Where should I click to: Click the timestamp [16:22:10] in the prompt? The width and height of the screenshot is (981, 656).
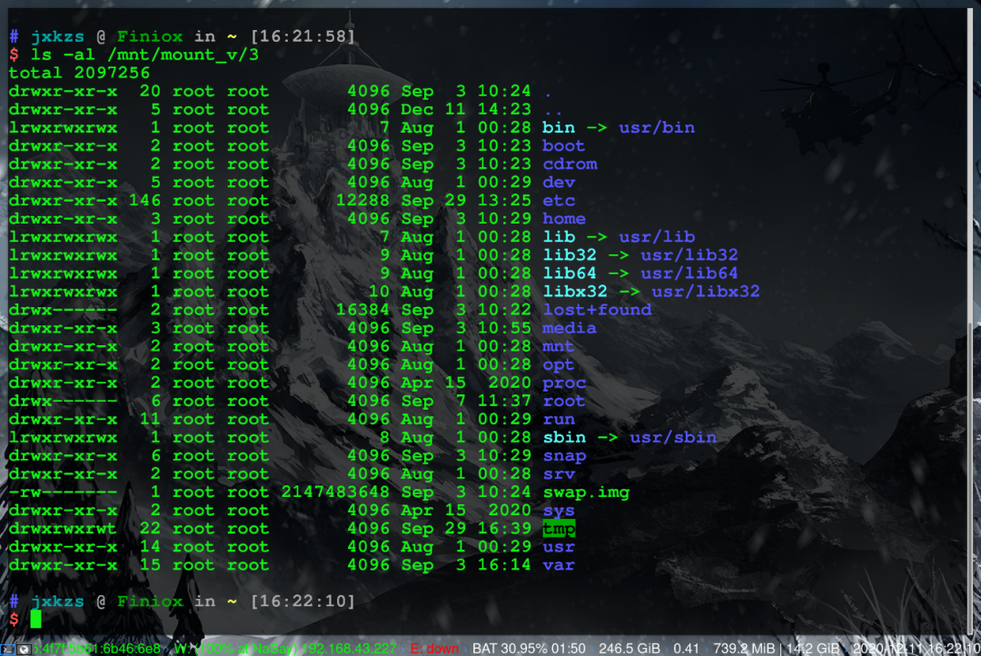click(302, 601)
